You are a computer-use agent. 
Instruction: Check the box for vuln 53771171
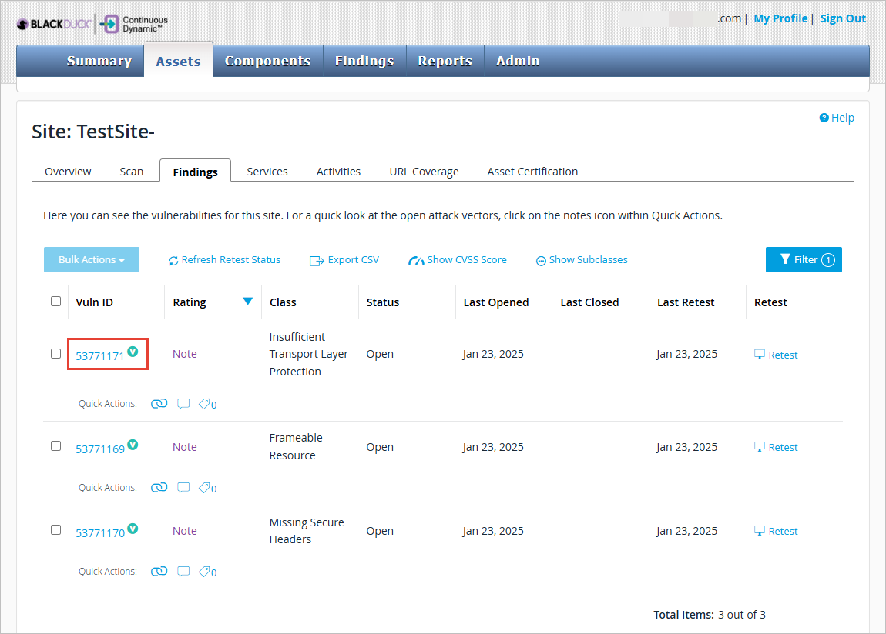[x=56, y=354]
